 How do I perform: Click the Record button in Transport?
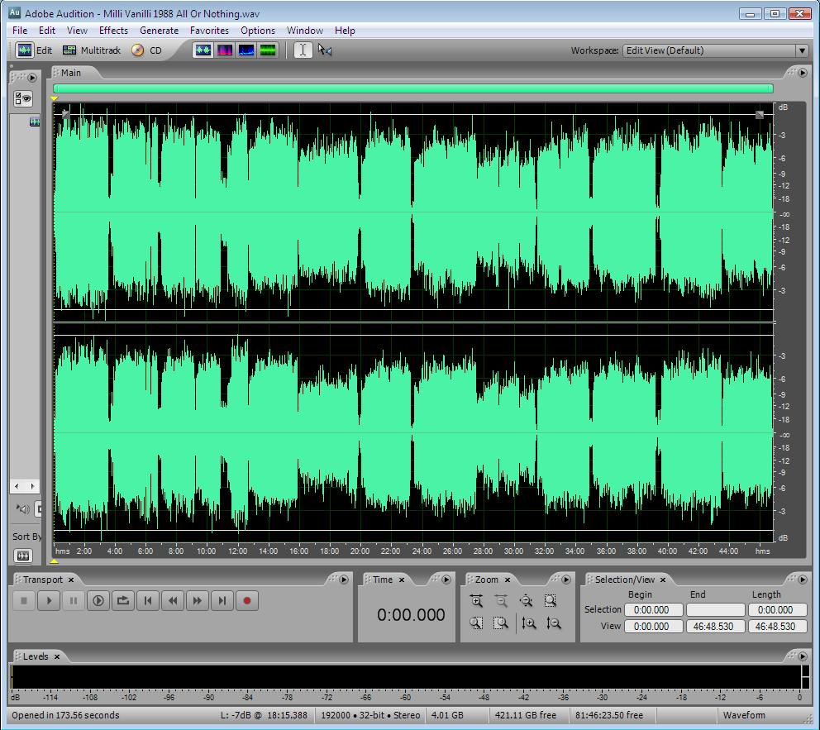tap(246, 601)
